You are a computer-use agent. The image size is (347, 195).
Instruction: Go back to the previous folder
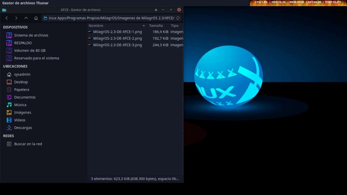tap(6, 18)
